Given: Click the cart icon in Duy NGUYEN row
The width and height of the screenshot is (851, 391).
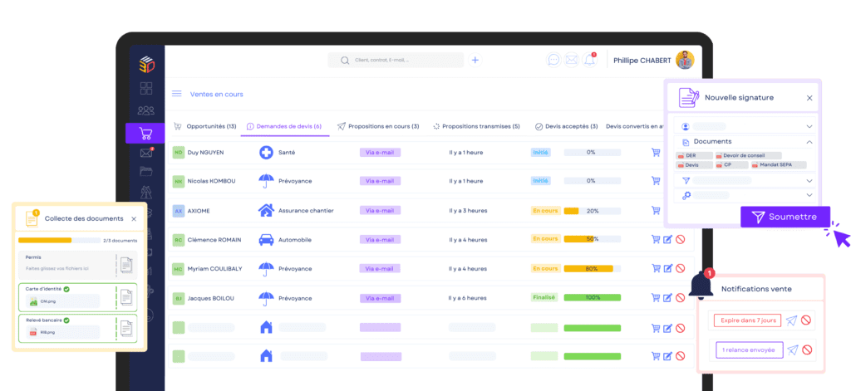Looking at the screenshot, I should 656,153.
